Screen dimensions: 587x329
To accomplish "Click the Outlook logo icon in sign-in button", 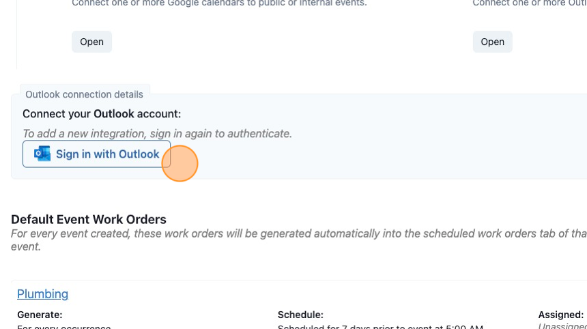I will [x=42, y=154].
